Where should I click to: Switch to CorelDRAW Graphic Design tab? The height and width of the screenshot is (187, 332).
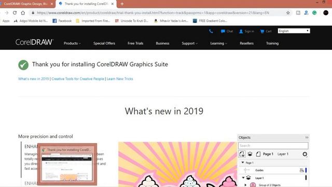tap(25, 4)
